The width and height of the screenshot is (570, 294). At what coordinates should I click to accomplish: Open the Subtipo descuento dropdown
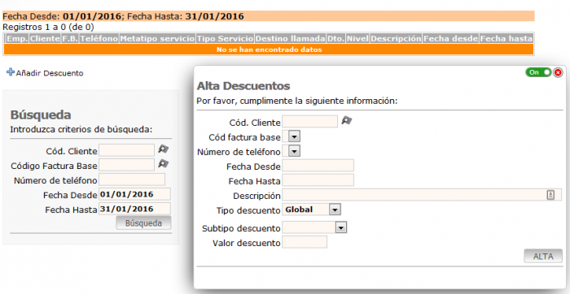341,227
